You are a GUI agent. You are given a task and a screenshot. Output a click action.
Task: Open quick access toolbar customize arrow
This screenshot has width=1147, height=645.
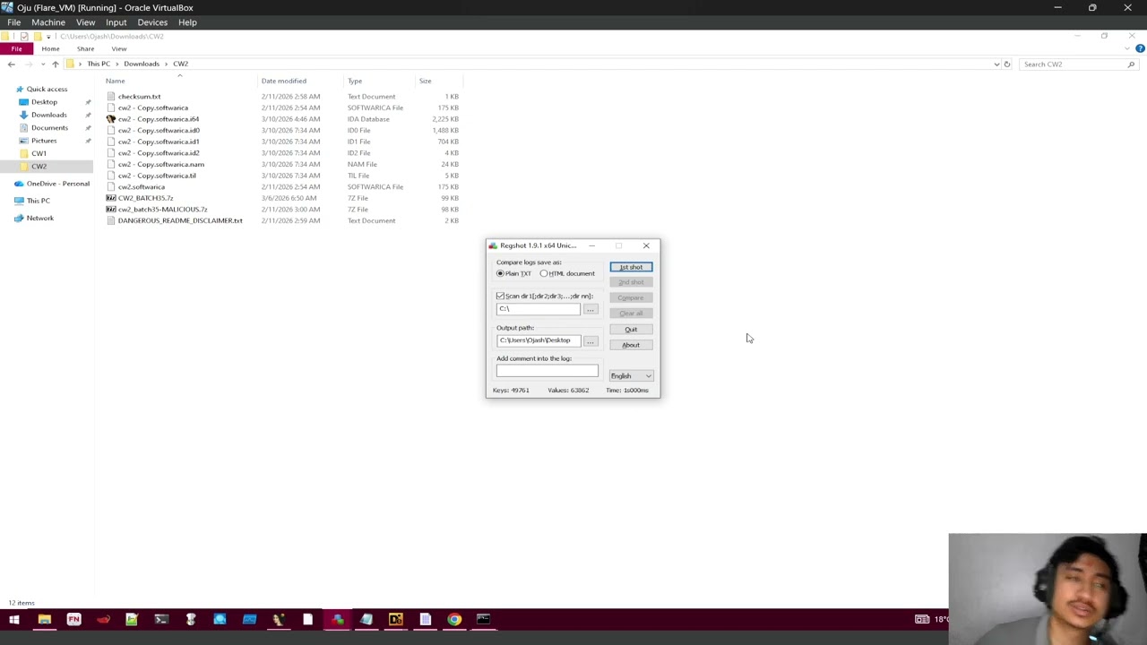tap(48, 37)
